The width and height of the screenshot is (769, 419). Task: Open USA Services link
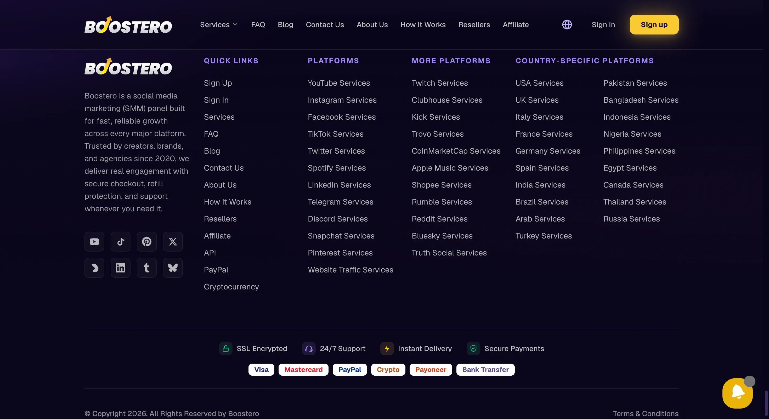pyautogui.click(x=539, y=83)
